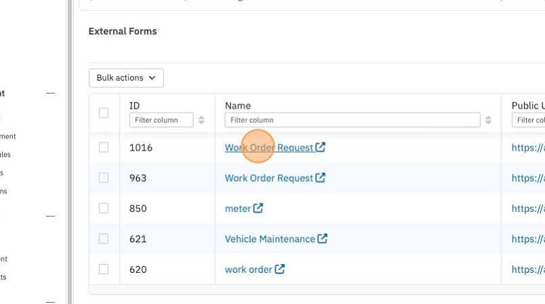Focus the ID filter column field

coord(161,120)
